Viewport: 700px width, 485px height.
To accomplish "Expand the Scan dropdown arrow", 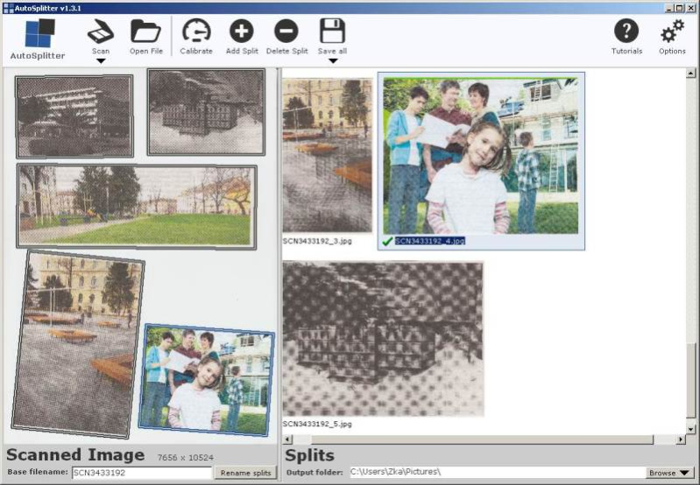I will [101, 60].
